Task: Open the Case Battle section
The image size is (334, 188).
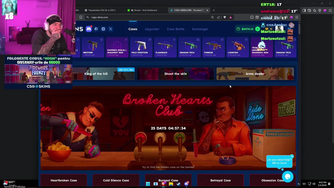Action: pyautogui.click(x=176, y=29)
